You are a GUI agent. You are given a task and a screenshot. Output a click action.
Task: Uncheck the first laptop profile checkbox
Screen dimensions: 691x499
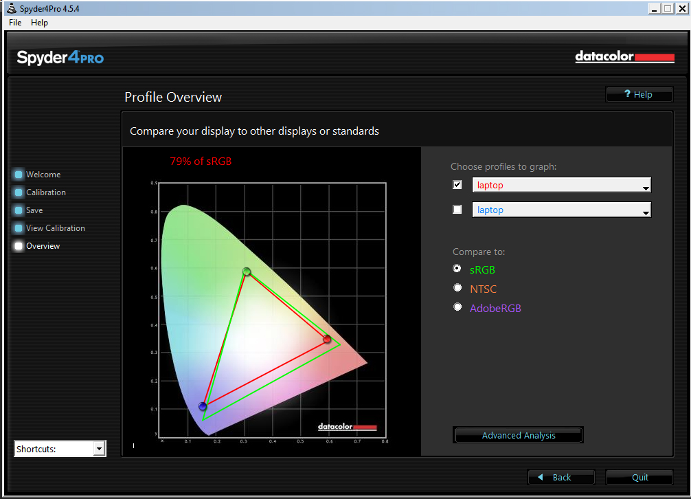click(x=457, y=185)
